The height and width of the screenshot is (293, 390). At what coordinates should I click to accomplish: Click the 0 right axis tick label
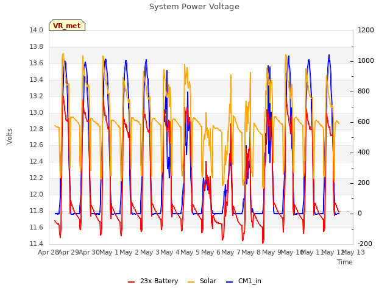click(x=360, y=214)
